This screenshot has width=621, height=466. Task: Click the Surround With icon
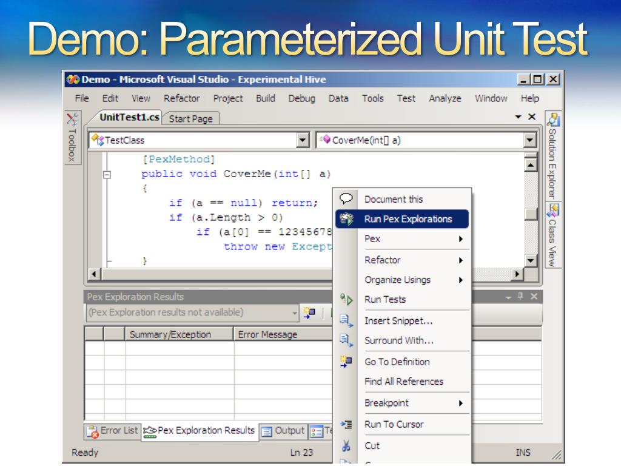(346, 340)
